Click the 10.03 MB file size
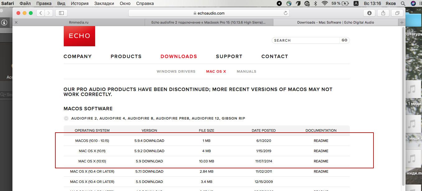Viewport: 422px width, 191px height. 206,161
